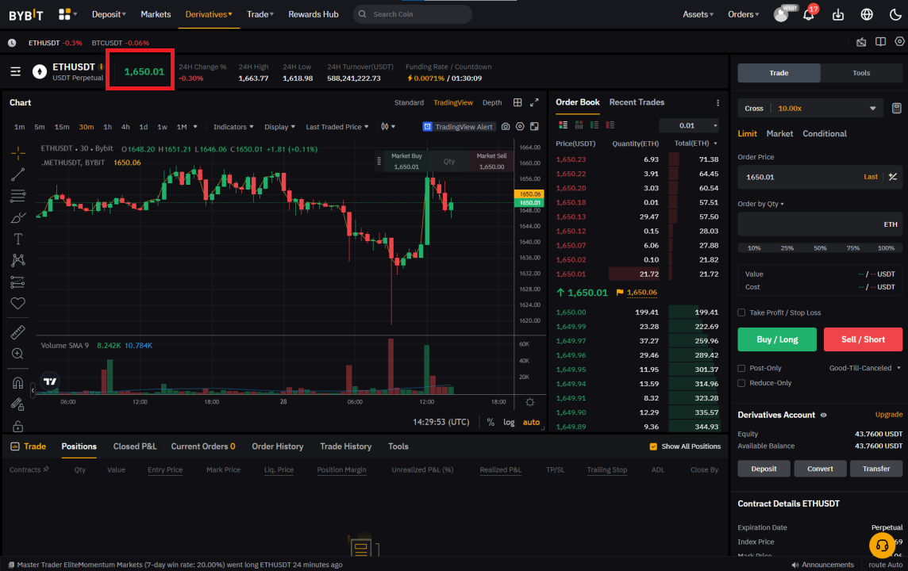Toggle auto scale on chart
908x571 pixels.
point(531,423)
